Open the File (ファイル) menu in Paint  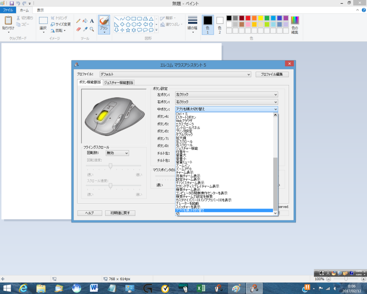[x=8, y=10]
